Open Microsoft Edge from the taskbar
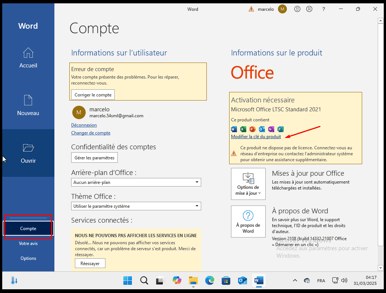The image size is (386, 293). pyautogui.click(x=210, y=280)
